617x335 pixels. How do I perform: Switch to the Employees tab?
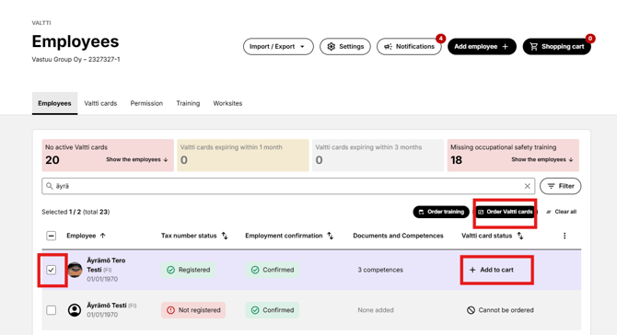(54, 103)
